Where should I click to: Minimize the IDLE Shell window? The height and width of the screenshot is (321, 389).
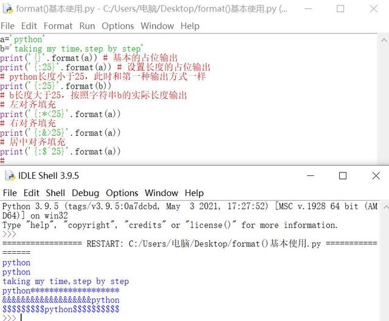click(x=311, y=176)
